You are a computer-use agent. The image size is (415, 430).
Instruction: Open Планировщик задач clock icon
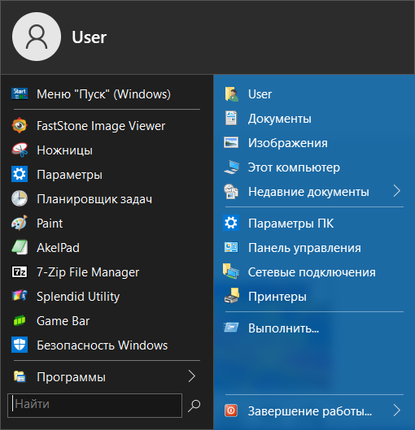20,199
